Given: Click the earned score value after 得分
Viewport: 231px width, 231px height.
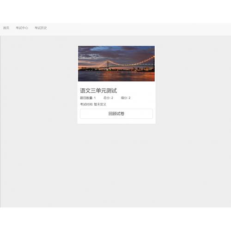Looking at the screenshot, I should click(x=129, y=98).
